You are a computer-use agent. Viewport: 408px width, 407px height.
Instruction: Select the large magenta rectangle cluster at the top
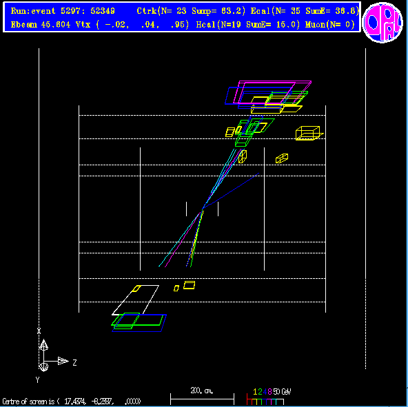coord(272,92)
